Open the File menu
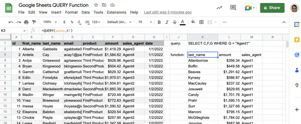This screenshot has height=124, width=301. tap(21, 12)
